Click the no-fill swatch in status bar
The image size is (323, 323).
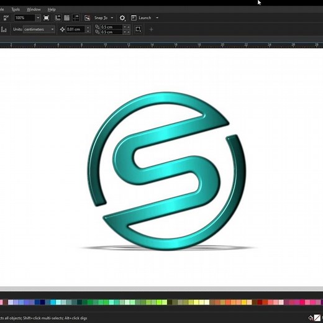click(317, 317)
